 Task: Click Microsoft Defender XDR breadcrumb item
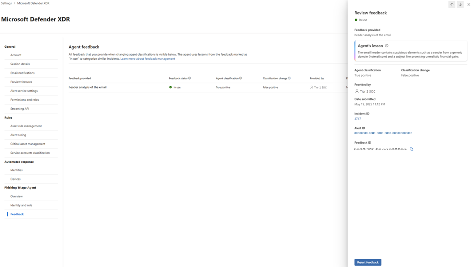point(33,3)
